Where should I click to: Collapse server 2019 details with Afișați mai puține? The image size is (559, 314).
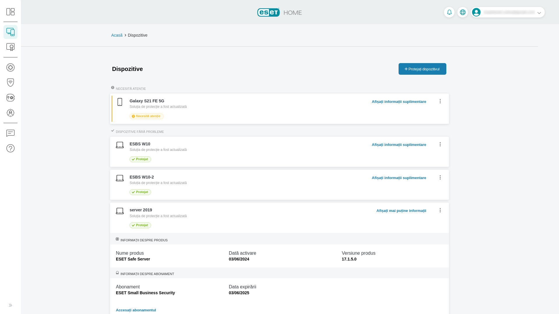pos(401,210)
